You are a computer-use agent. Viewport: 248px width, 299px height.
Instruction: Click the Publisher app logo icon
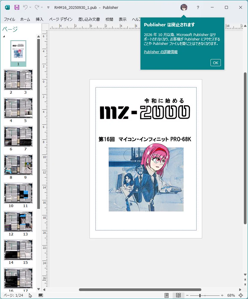[7, 7]
